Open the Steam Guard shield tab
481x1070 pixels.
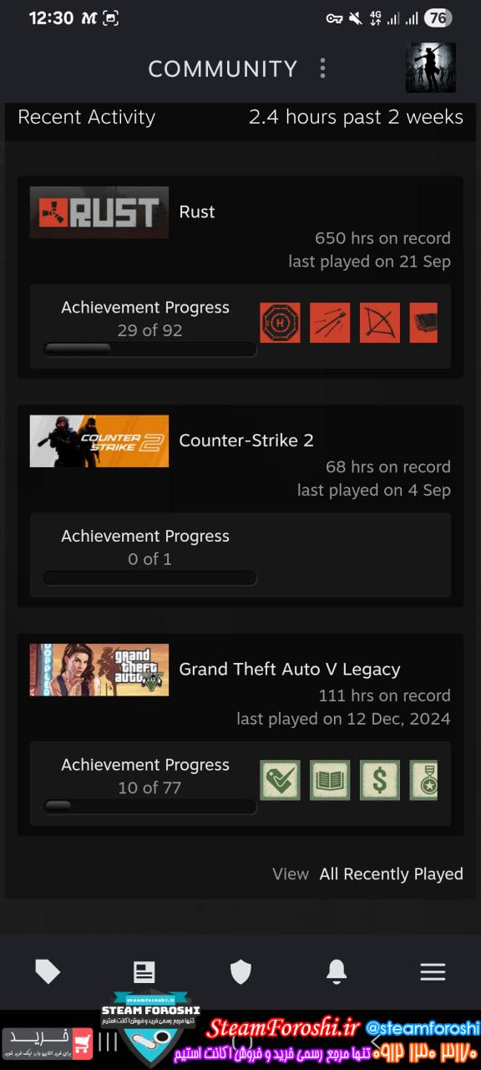pos(240,971)
